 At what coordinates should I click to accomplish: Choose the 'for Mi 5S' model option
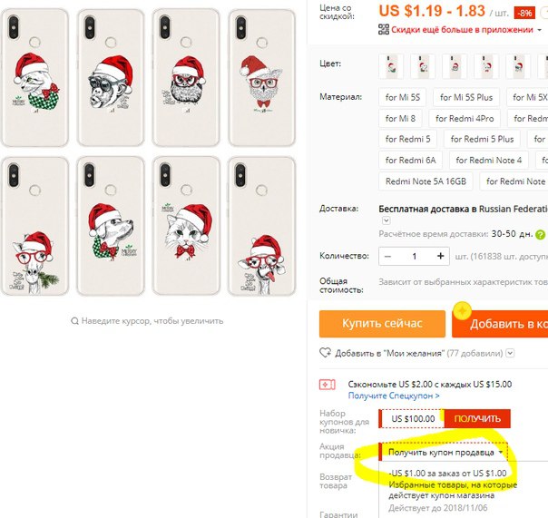(402, 97)
